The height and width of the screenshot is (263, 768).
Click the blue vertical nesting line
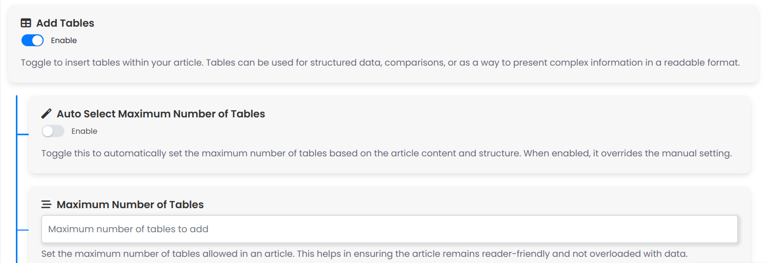coord(17,179)
